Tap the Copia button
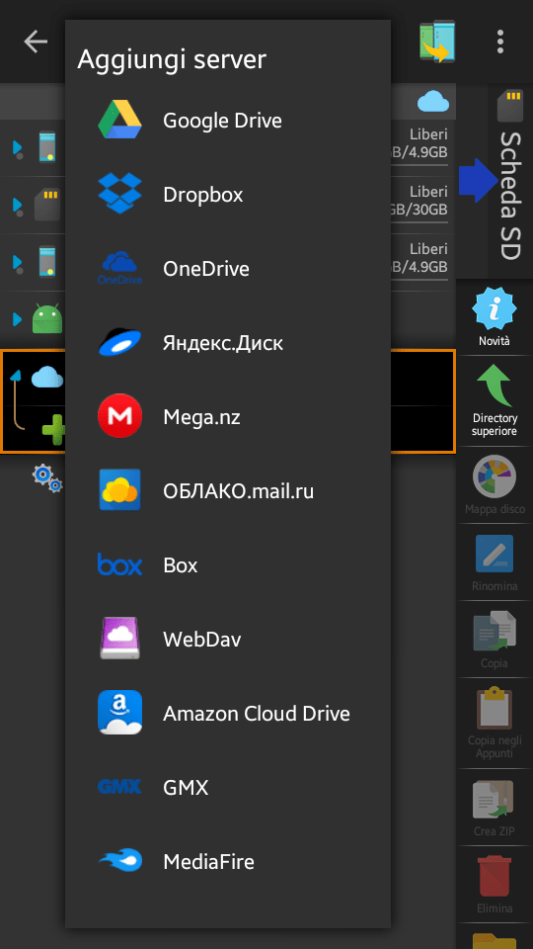This screenshot has height=949, width=533. pos(495,640)
